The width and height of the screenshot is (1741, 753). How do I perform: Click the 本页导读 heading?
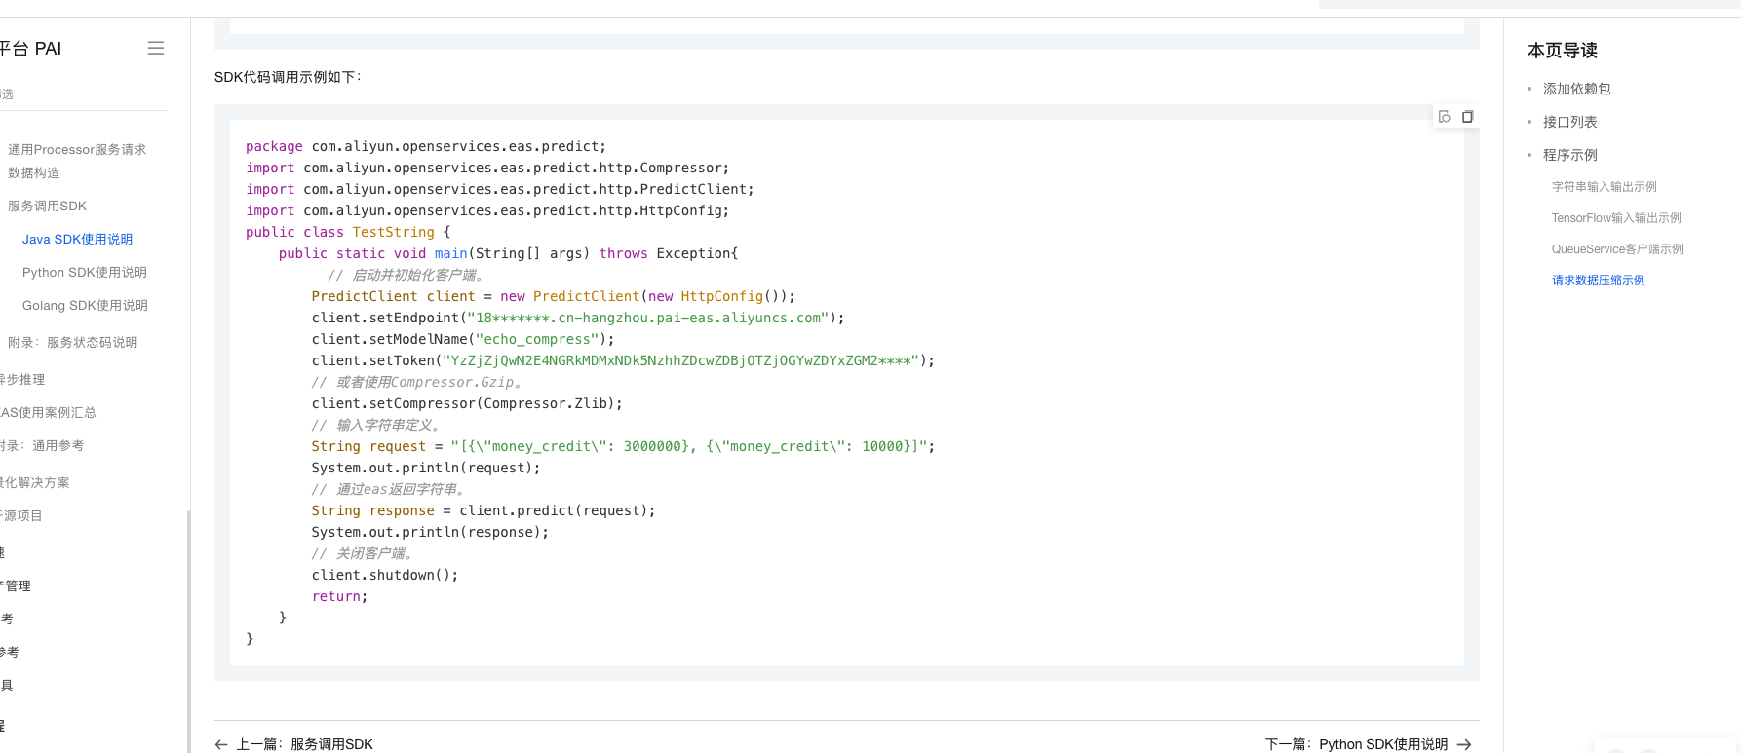[x=1562, y=51]
